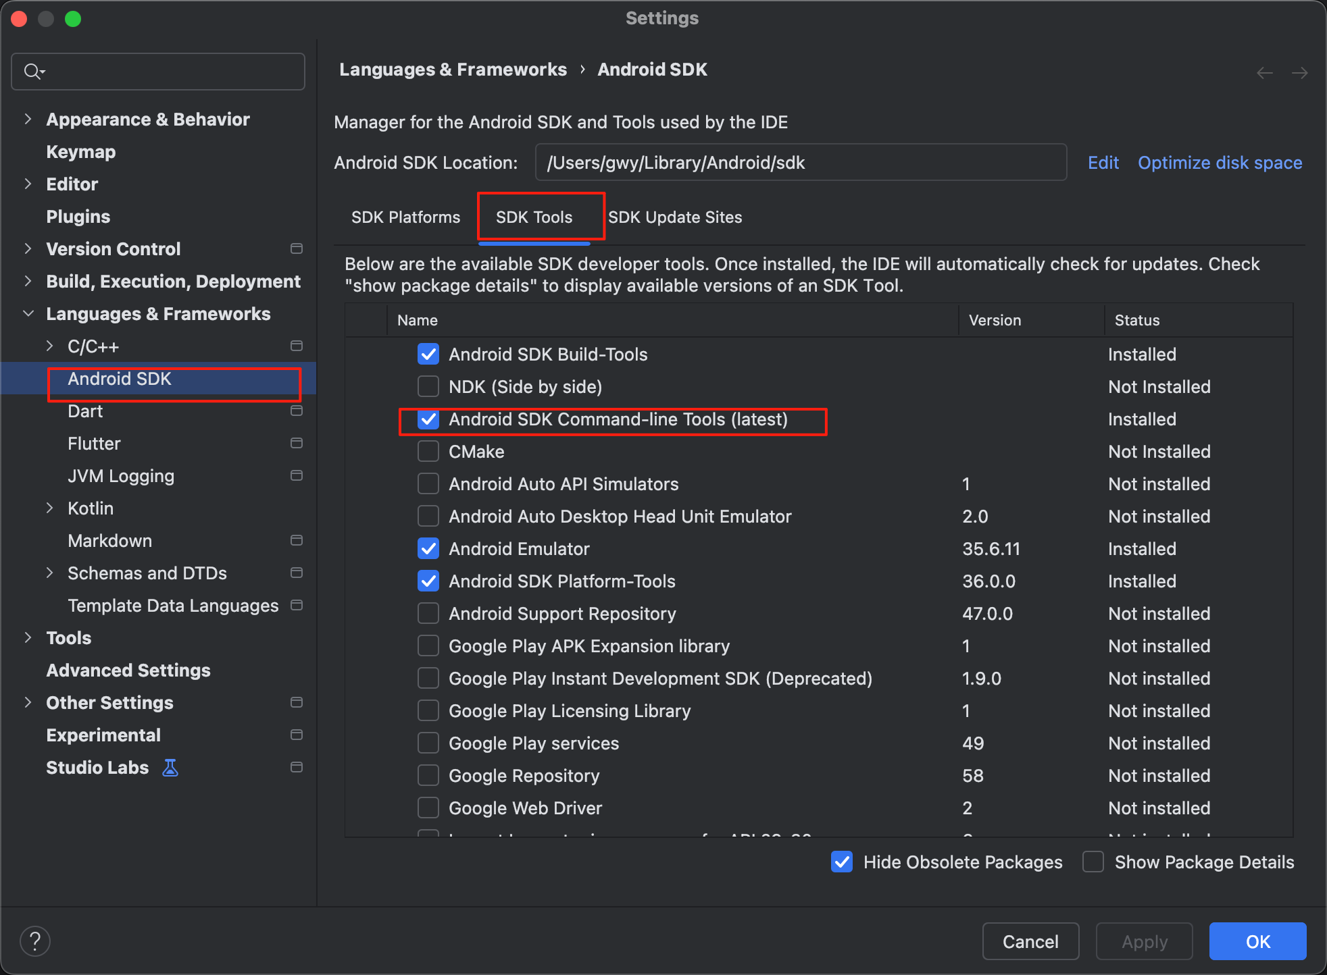Open SDK Update Sites tab
Viewport: 1327px width, 975px height.
click(x=675, y=217)
